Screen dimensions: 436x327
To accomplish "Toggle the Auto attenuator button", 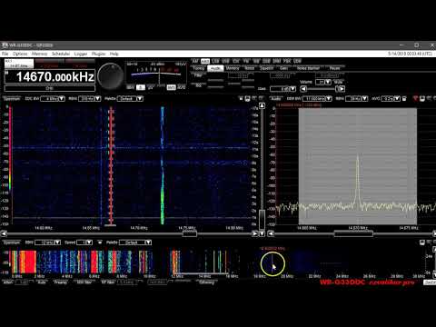I will 42,282.
